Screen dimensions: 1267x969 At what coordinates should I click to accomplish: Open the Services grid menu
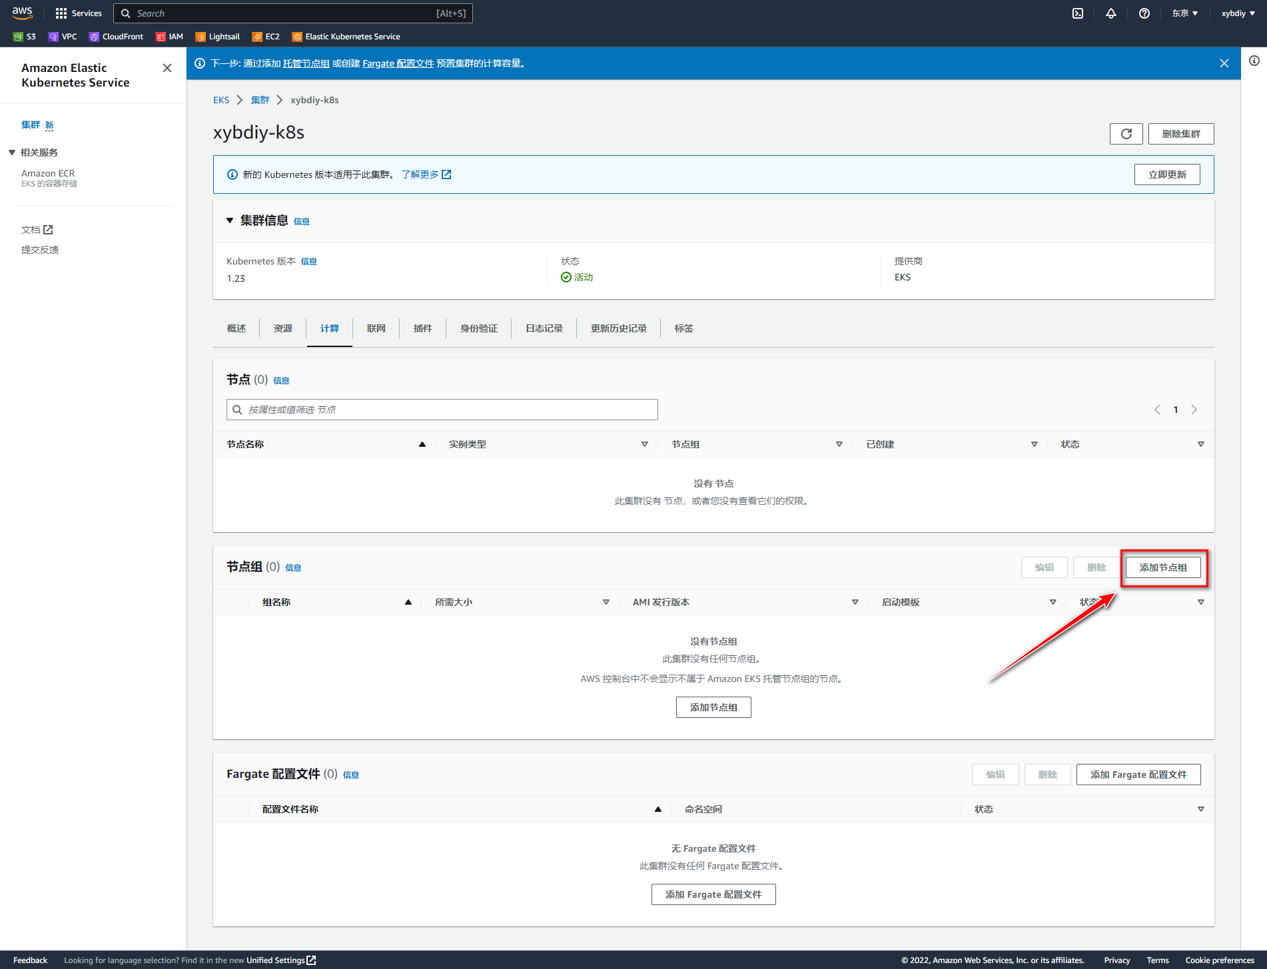[x=79, y=13]
